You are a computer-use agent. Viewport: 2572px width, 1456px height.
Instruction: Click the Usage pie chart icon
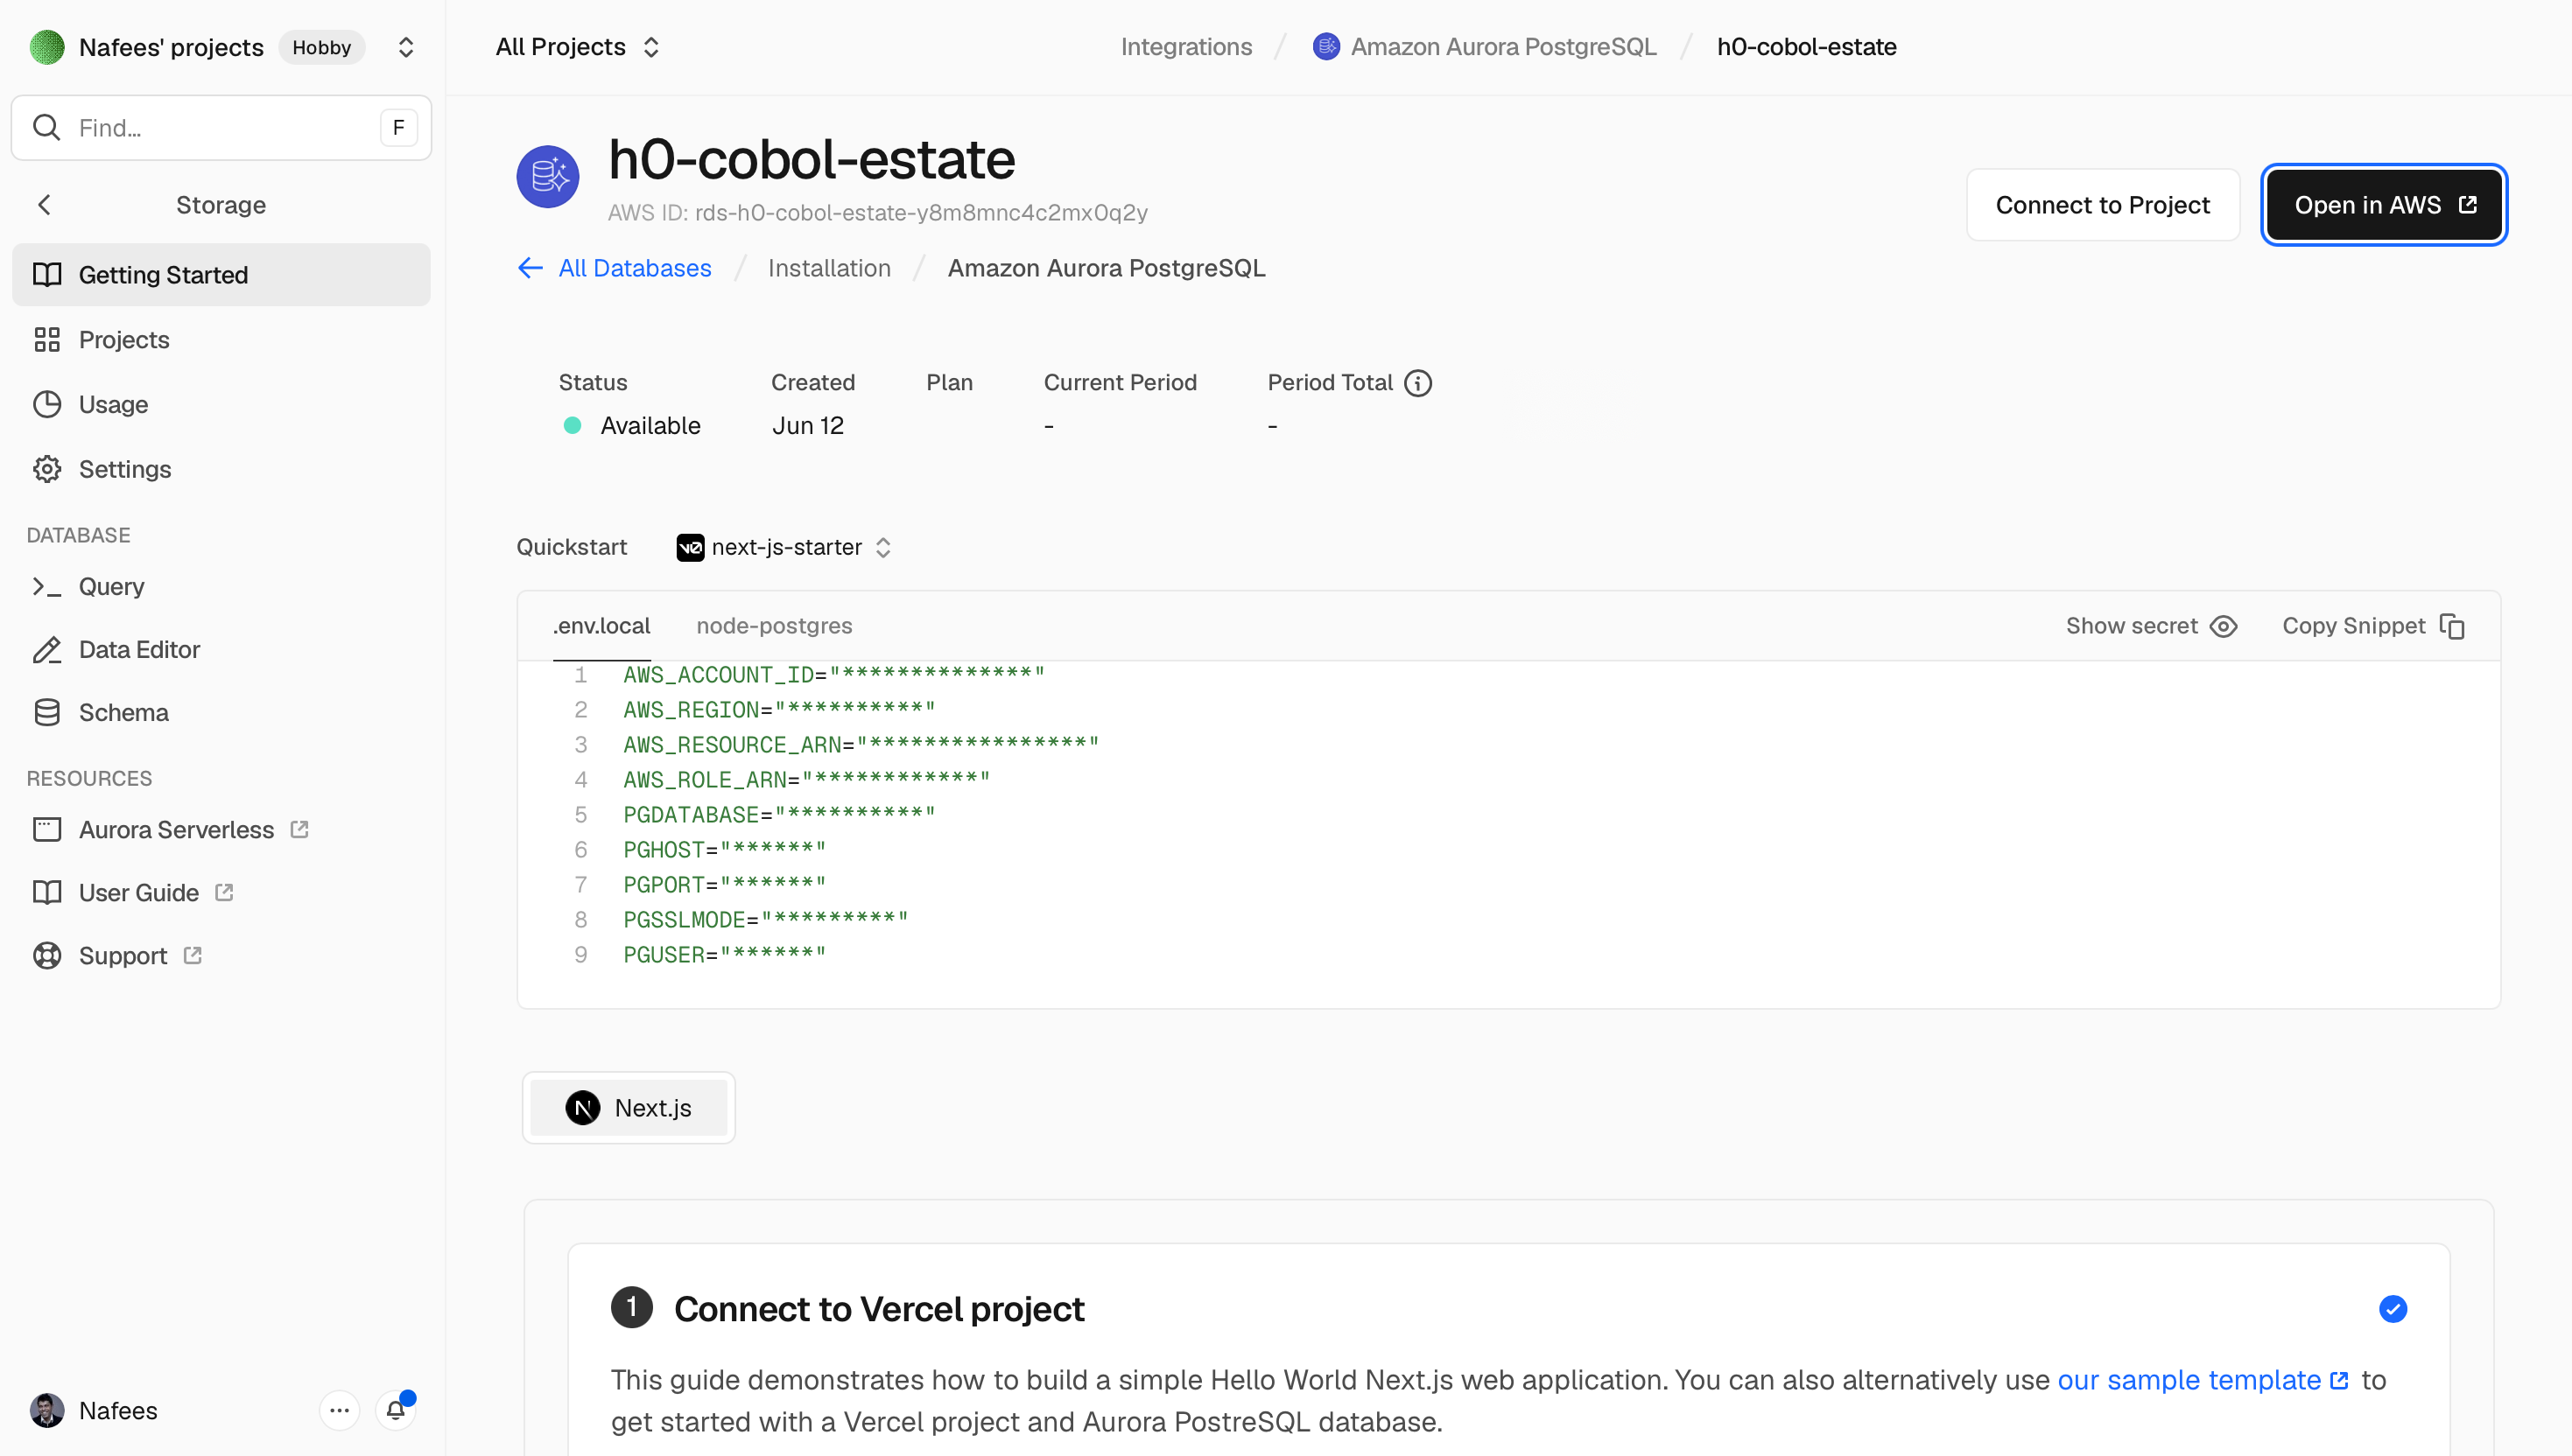coord(47,404)
